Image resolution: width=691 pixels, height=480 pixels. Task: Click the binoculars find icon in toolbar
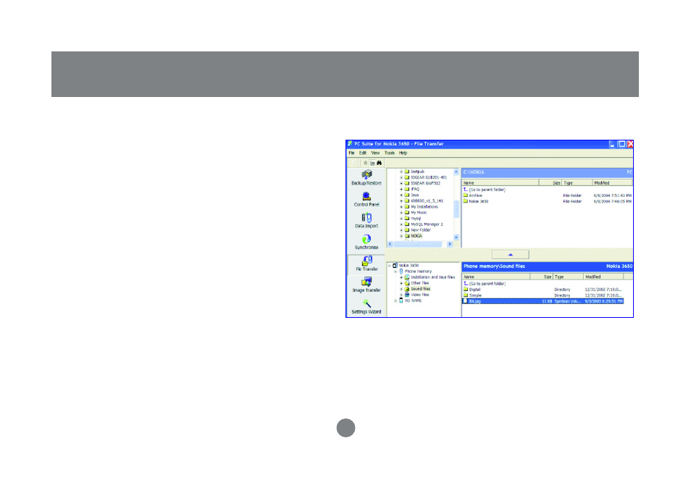[x=379, y=163]
